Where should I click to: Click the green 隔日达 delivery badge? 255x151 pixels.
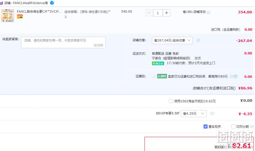[x=158, y=63]
